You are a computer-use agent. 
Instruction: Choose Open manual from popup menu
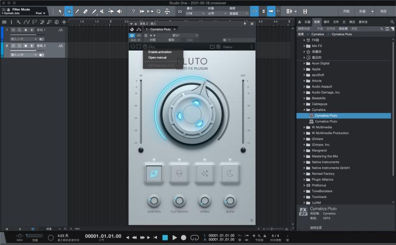pos(157,57)
